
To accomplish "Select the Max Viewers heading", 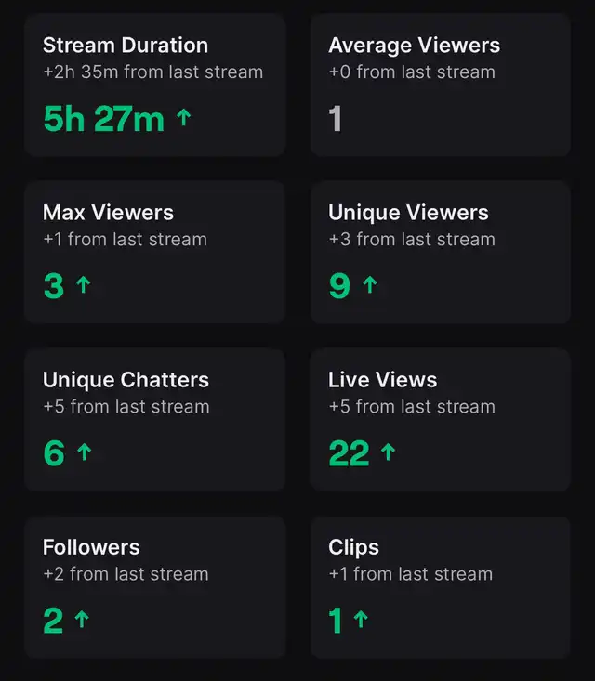I will [x=108, y=213].
